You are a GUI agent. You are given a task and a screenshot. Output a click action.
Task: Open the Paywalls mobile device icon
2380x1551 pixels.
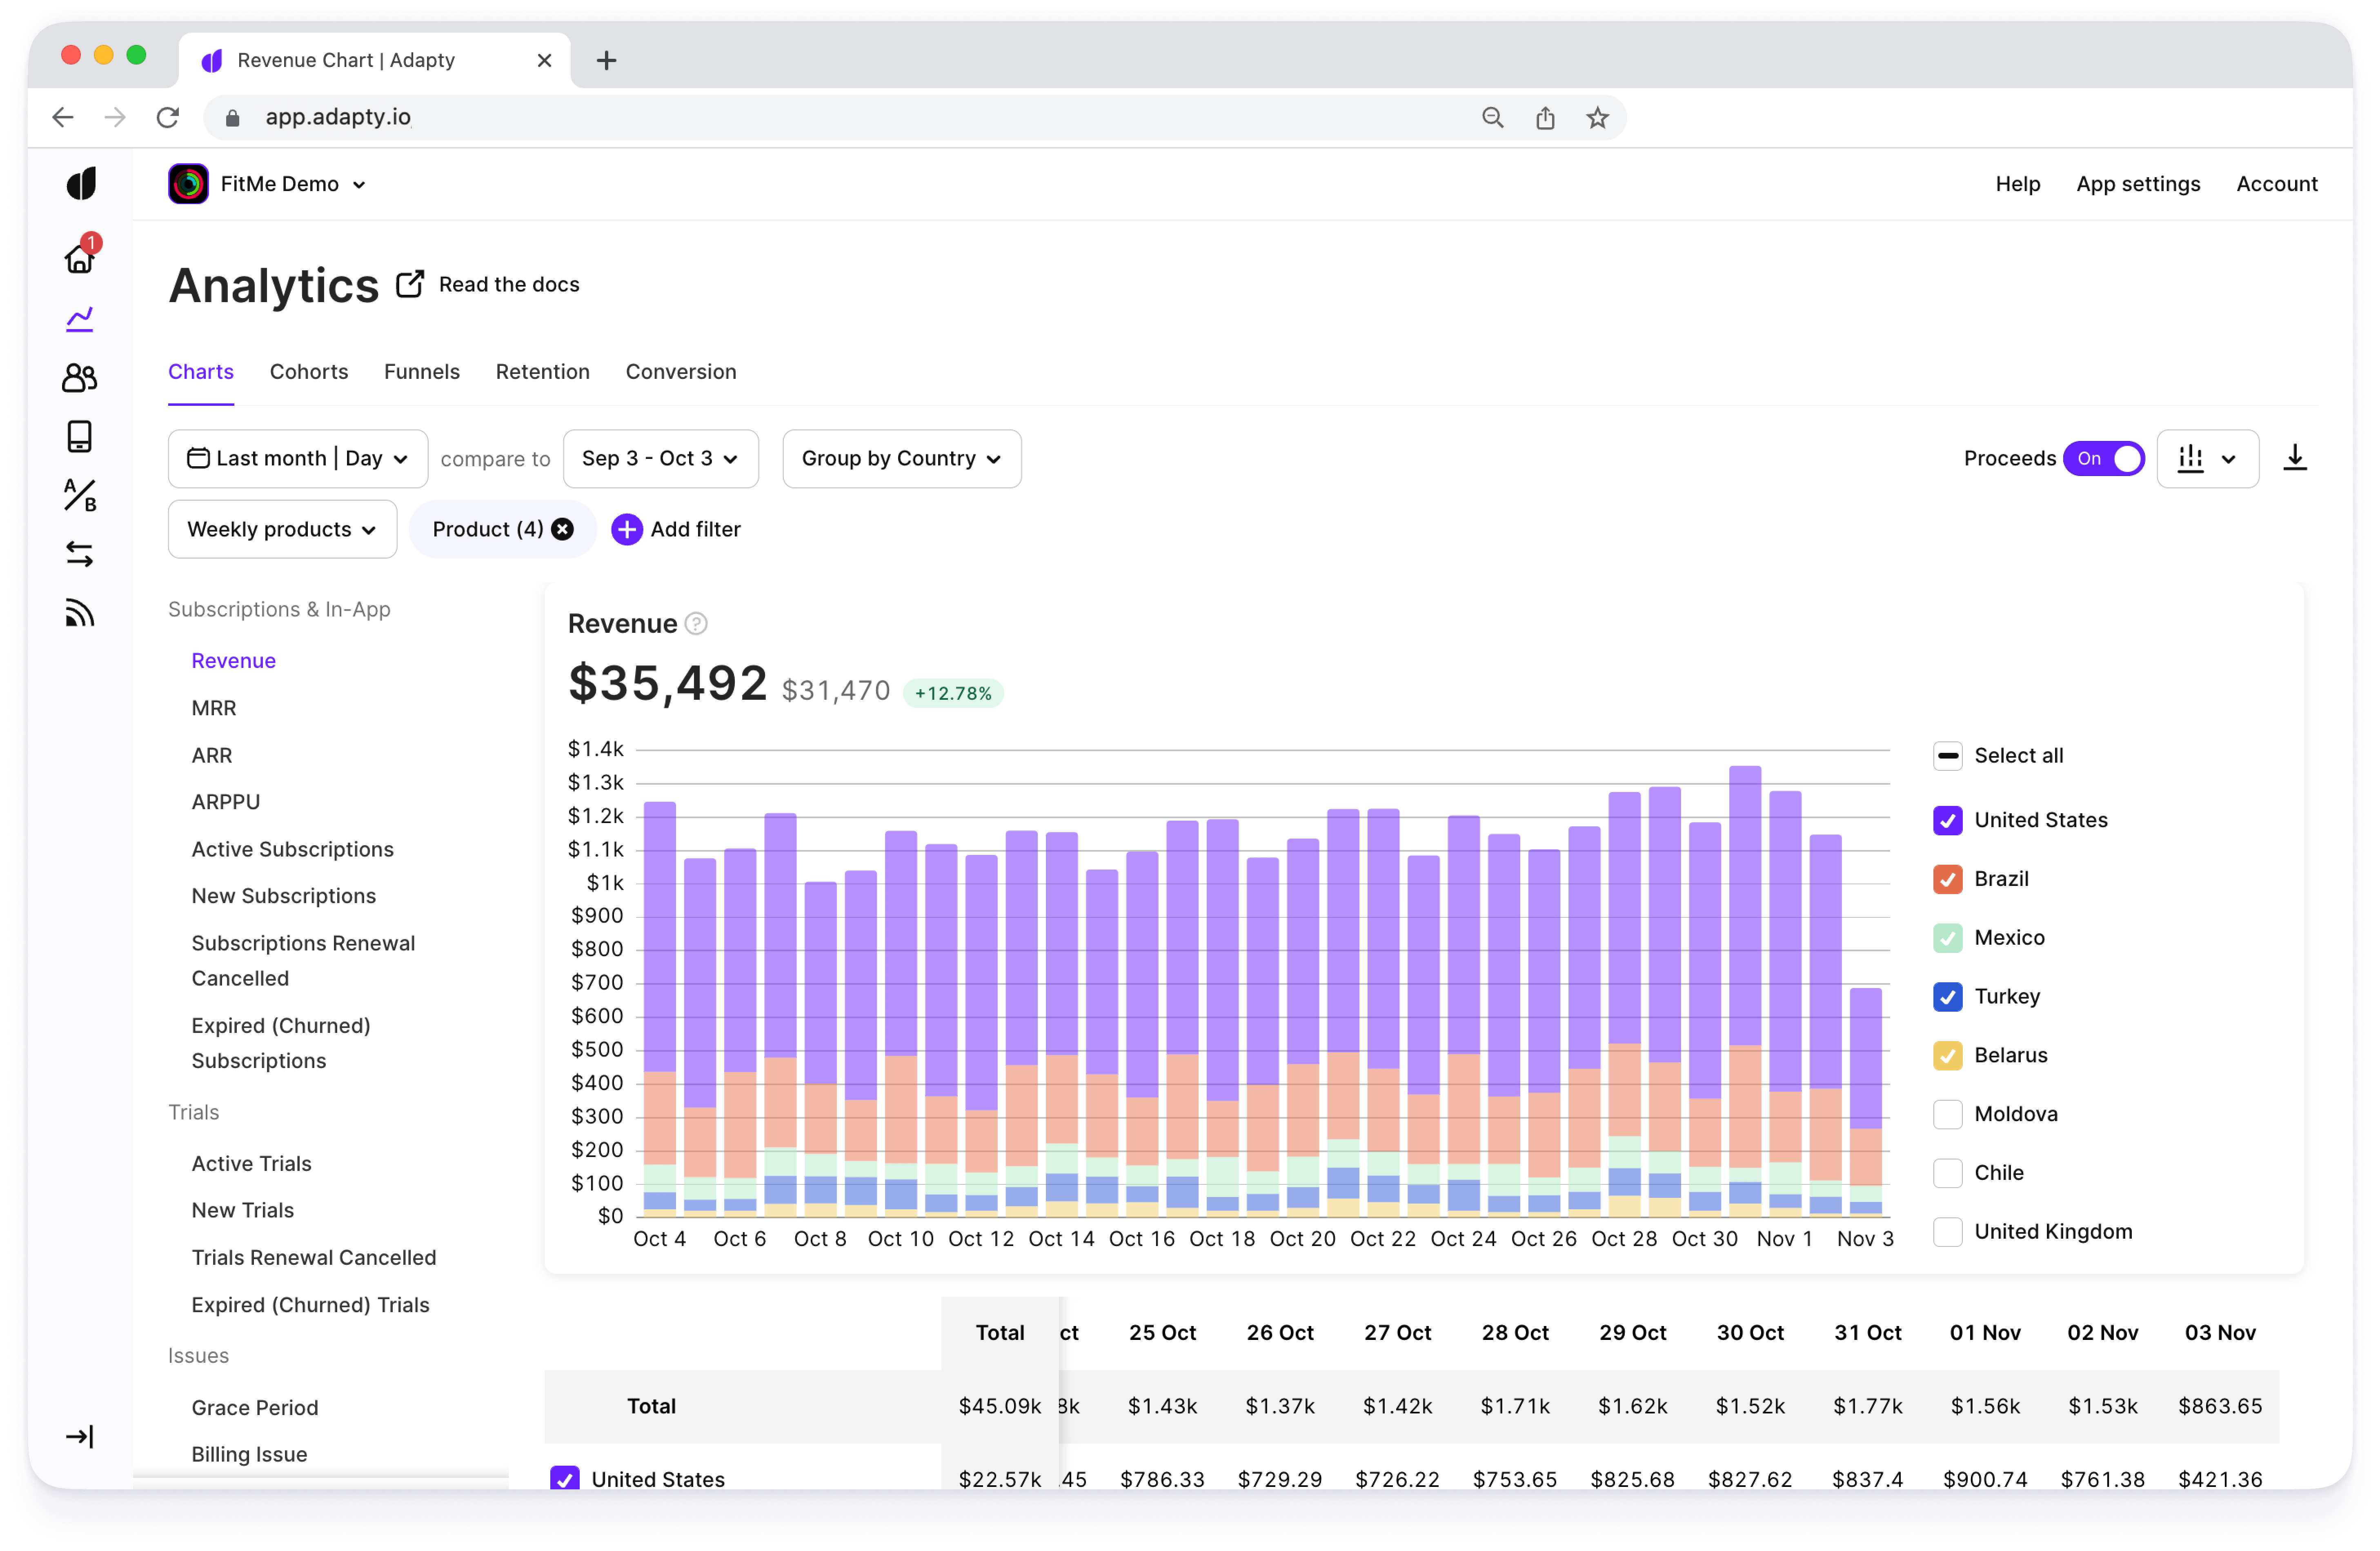tap(80, 436)
